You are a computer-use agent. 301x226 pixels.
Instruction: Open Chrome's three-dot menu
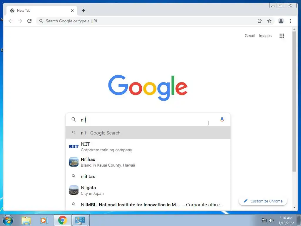pyautogui.click(x=290, y=21)
